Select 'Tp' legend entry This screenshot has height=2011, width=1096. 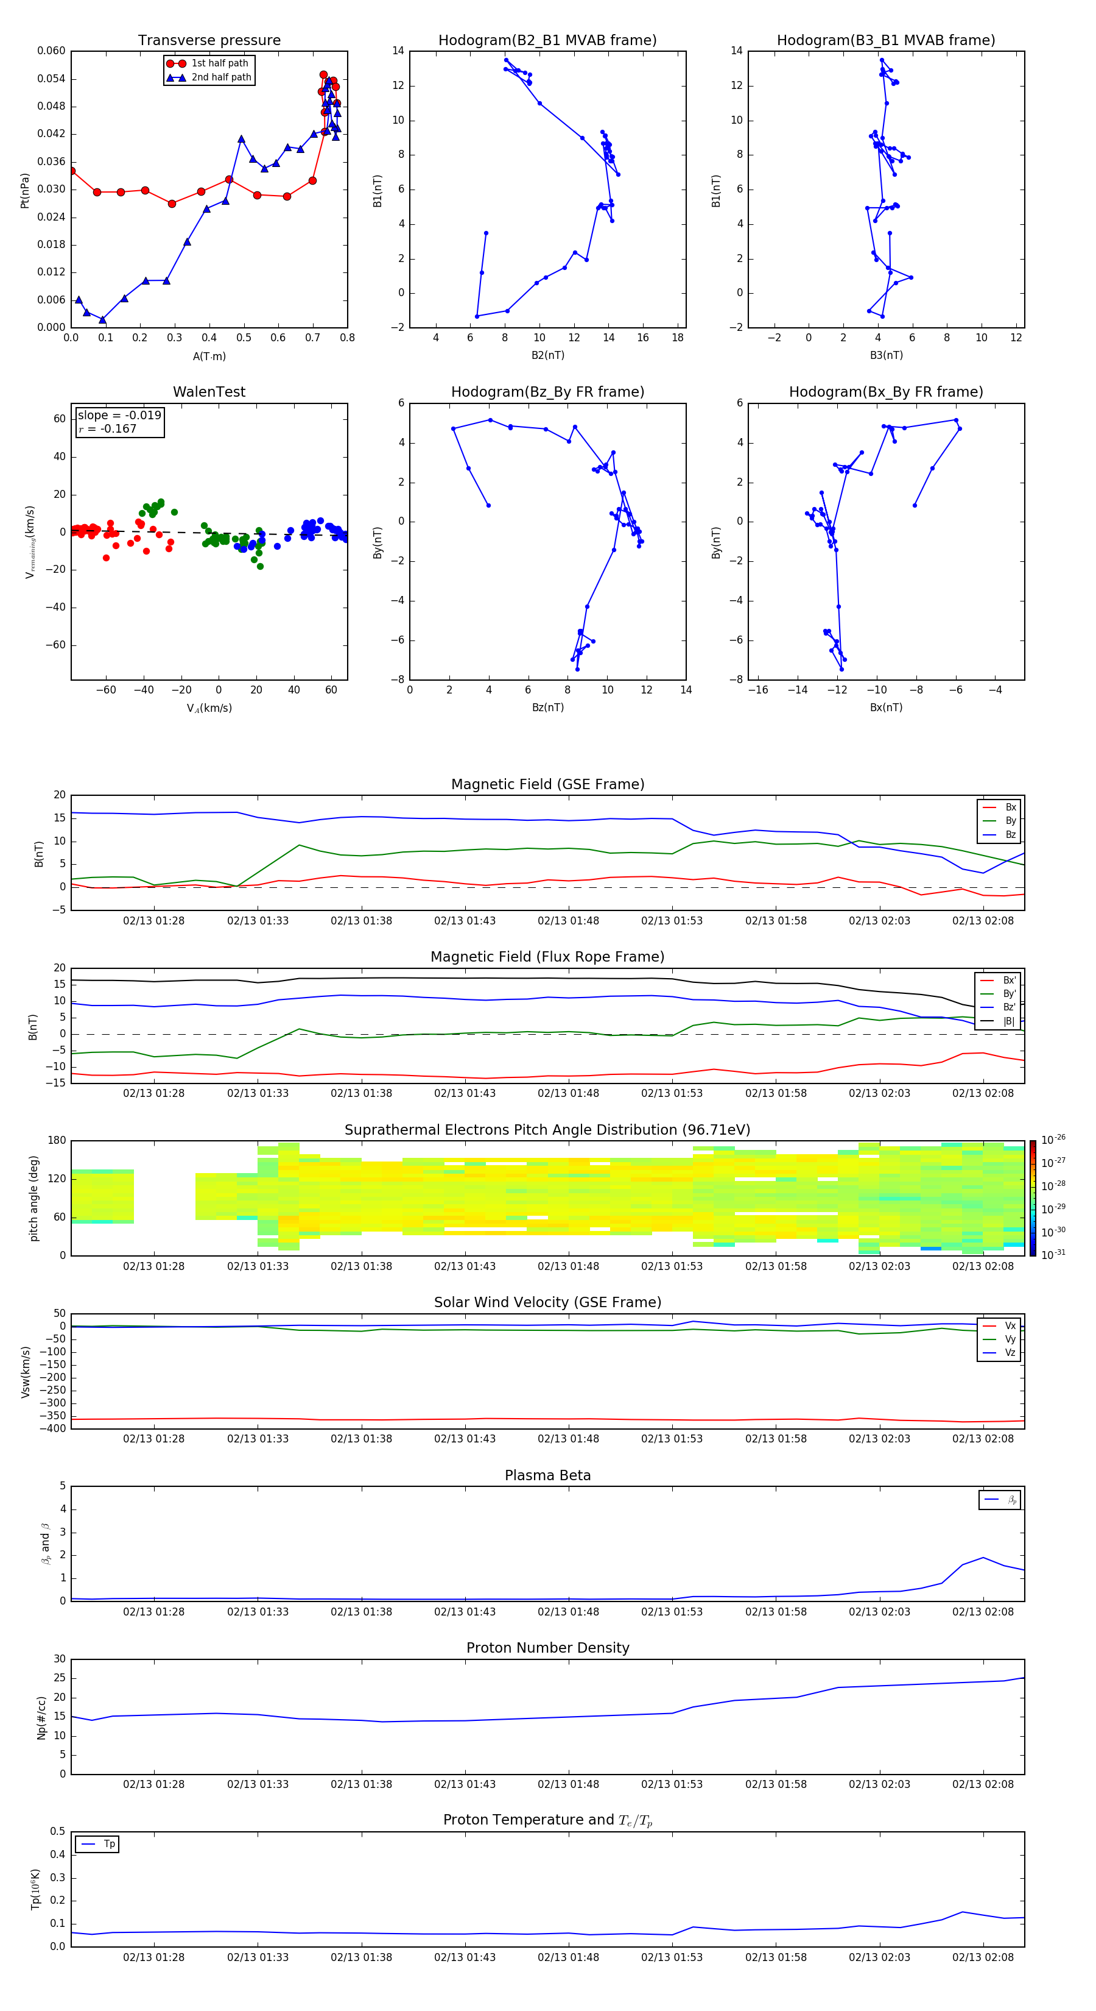[x=98, y=1844]
